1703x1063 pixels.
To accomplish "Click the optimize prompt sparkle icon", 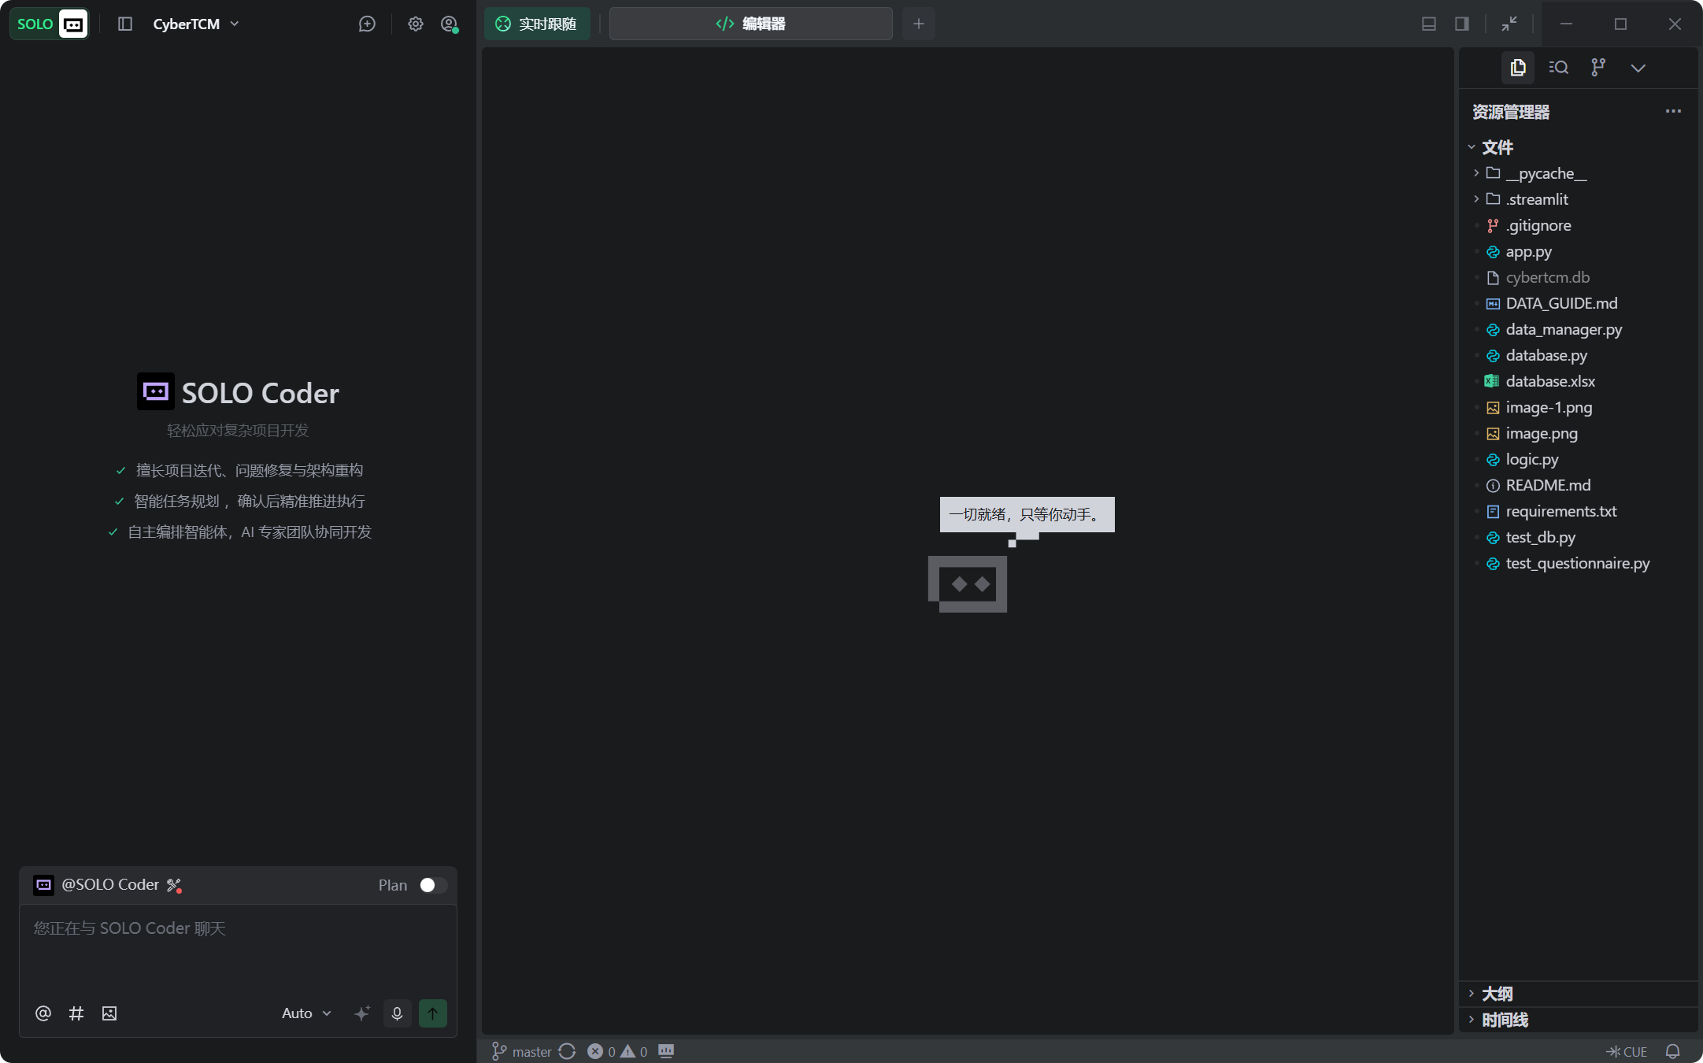I will [361, 1013].
